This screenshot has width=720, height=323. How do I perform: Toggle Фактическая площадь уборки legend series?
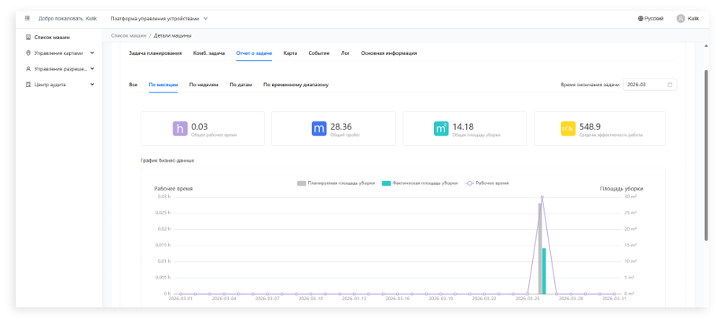coord(420,183)
